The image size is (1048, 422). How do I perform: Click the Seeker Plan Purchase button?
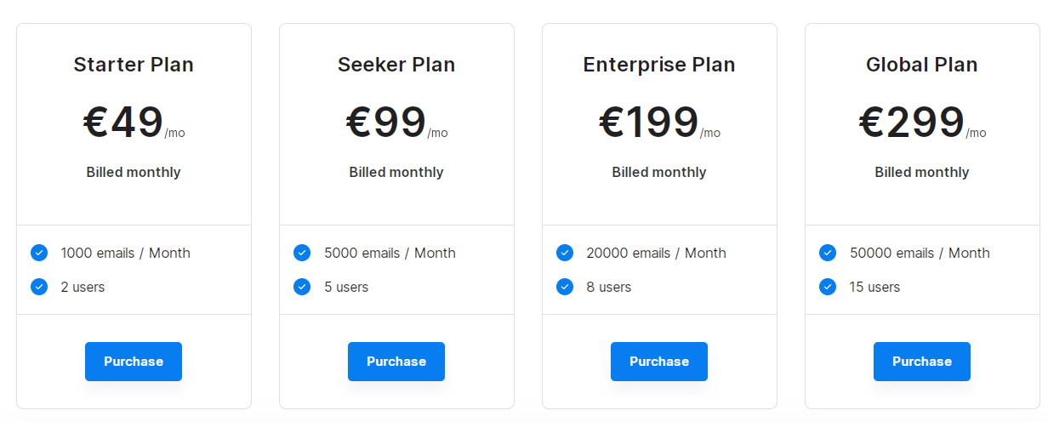(x=396, y=362)
